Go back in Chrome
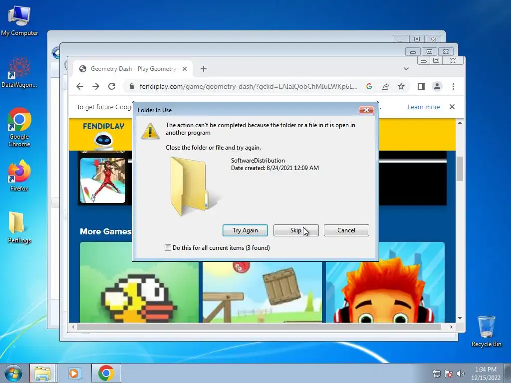 click(80, 86)
